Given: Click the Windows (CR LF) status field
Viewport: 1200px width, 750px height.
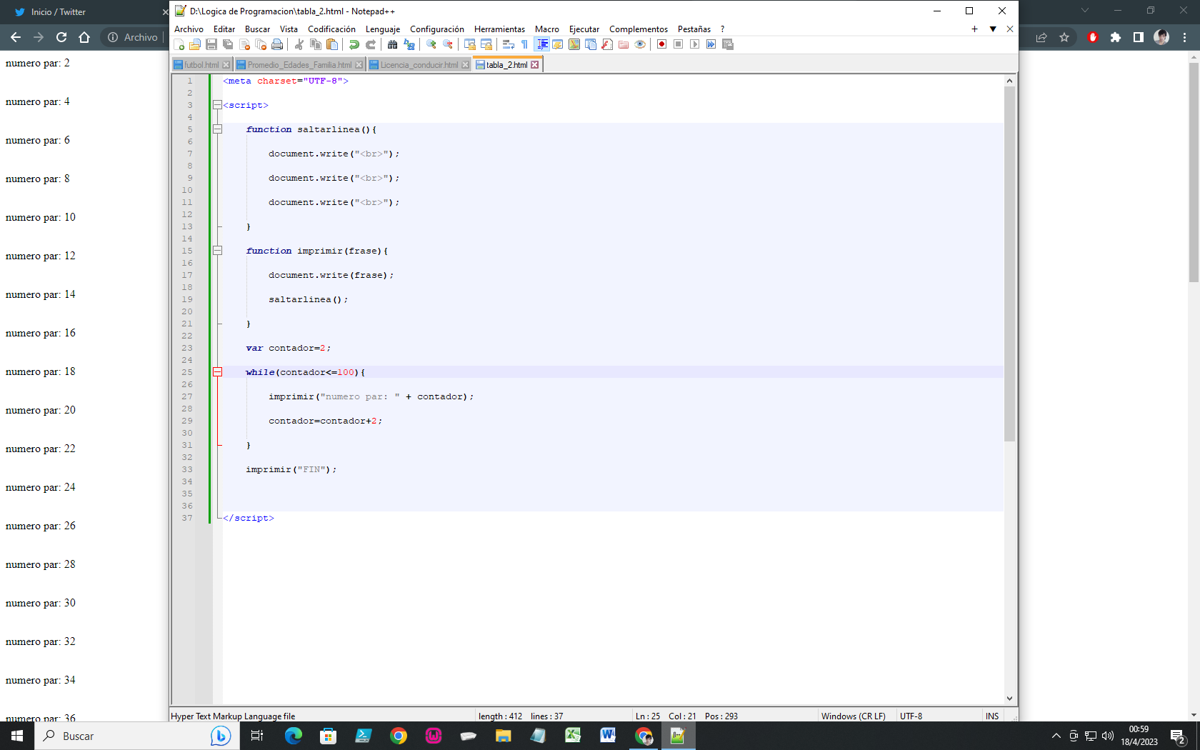Looking at the screenshot, I should tap(853, 716).
